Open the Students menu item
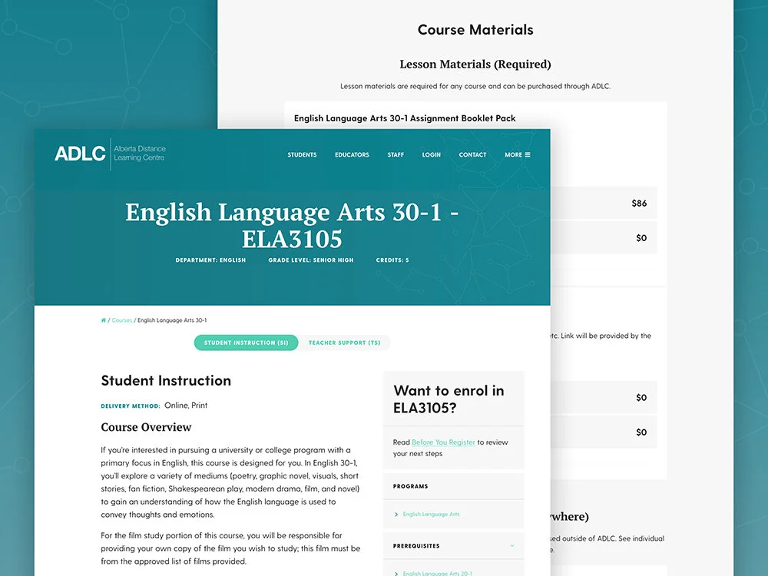 coord(302,155)
